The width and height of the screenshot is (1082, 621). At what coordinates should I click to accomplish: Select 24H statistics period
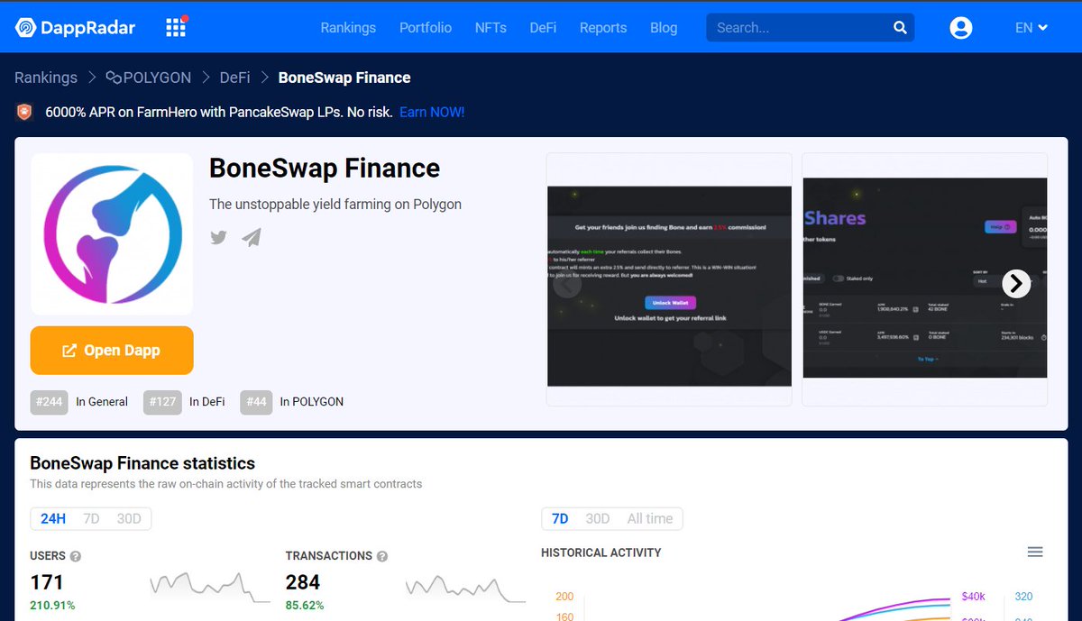[x=53, y=518]
